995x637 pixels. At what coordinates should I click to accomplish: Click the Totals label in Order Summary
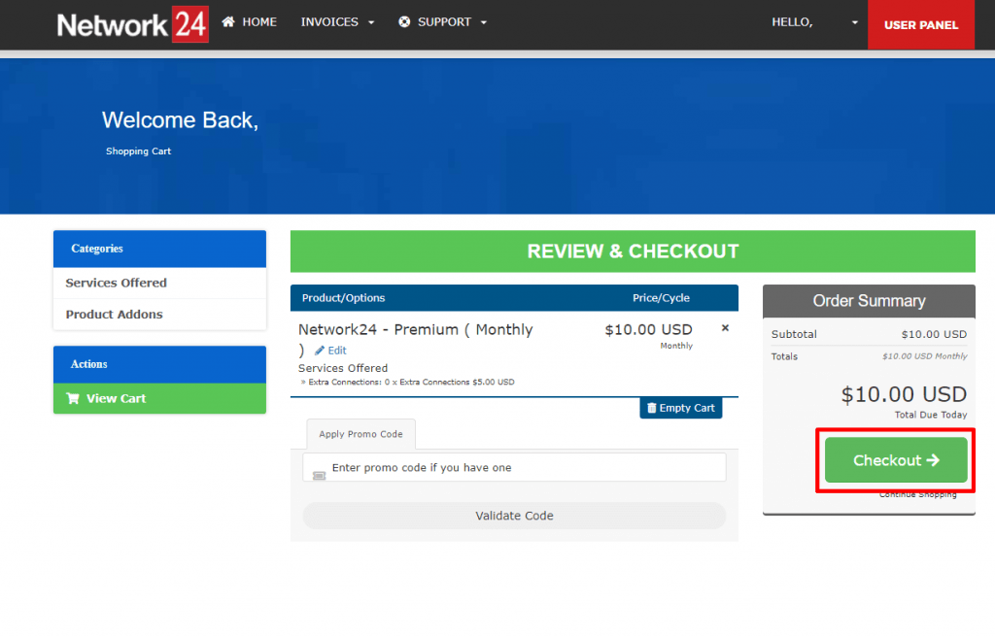tap(784, 356)
